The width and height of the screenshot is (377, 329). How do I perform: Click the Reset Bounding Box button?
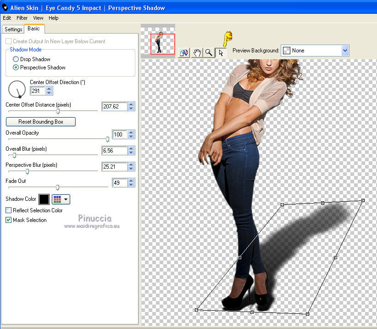(41, 122)
